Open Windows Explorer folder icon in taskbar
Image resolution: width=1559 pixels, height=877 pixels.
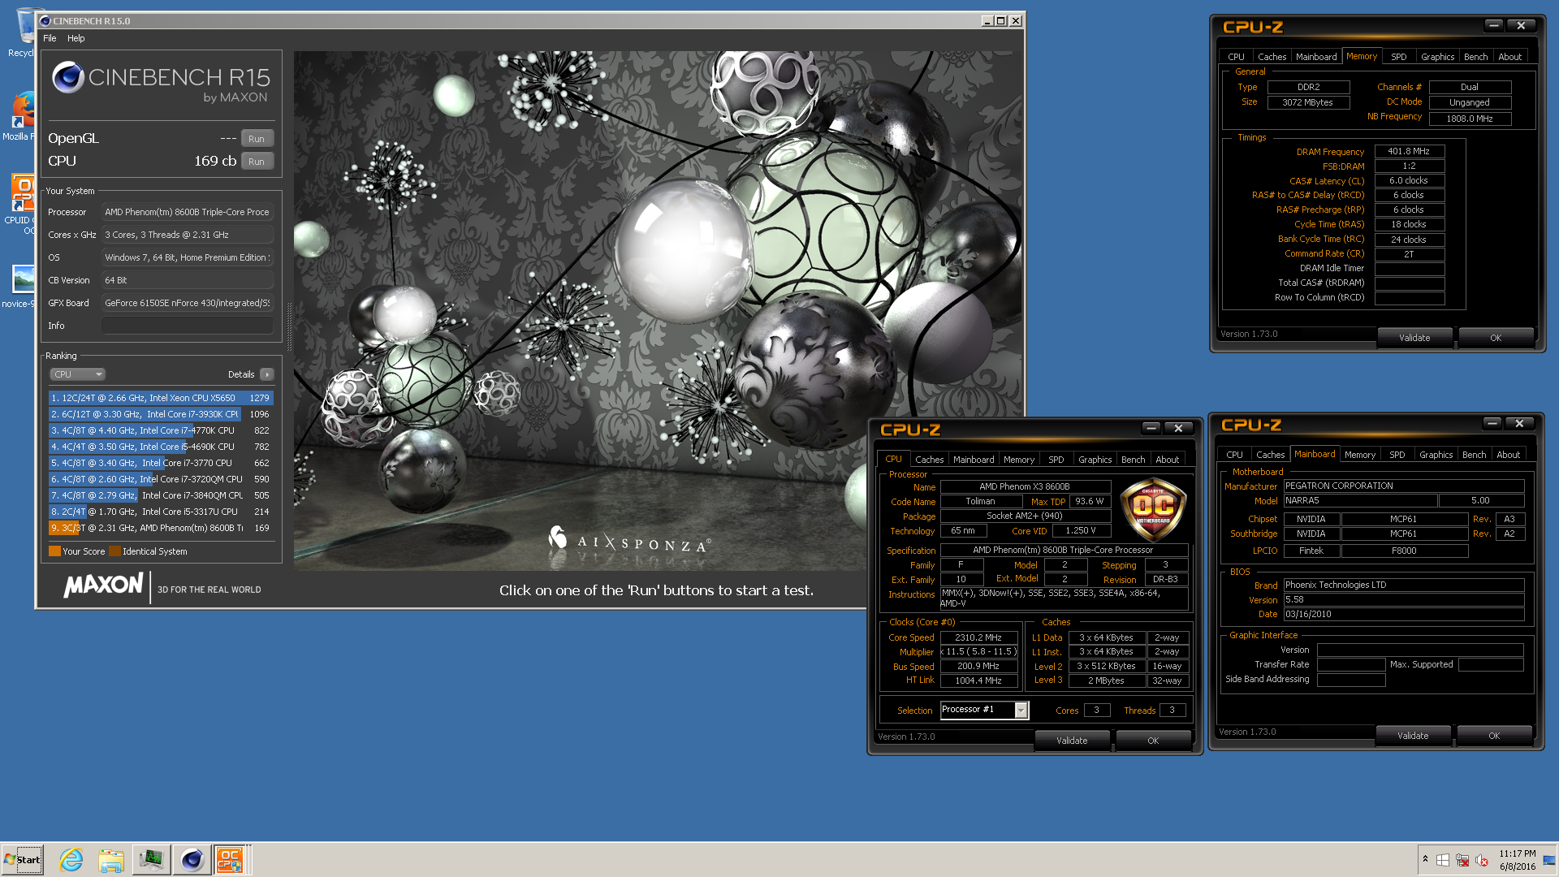tap(111, 860)
